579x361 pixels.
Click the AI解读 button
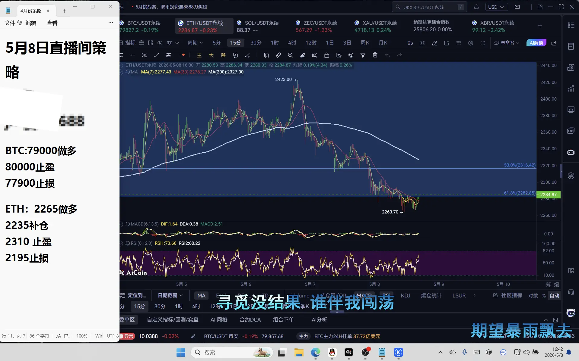[x=536, y=43]
